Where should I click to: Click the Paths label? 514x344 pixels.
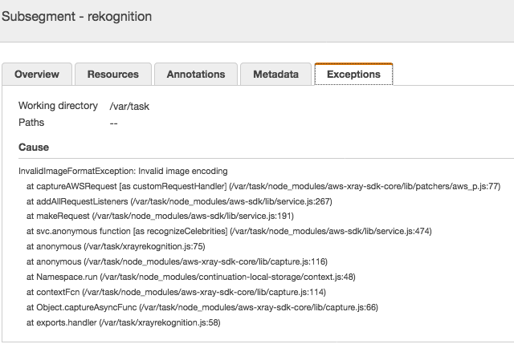pyautogui.click(x=31, y=123)
